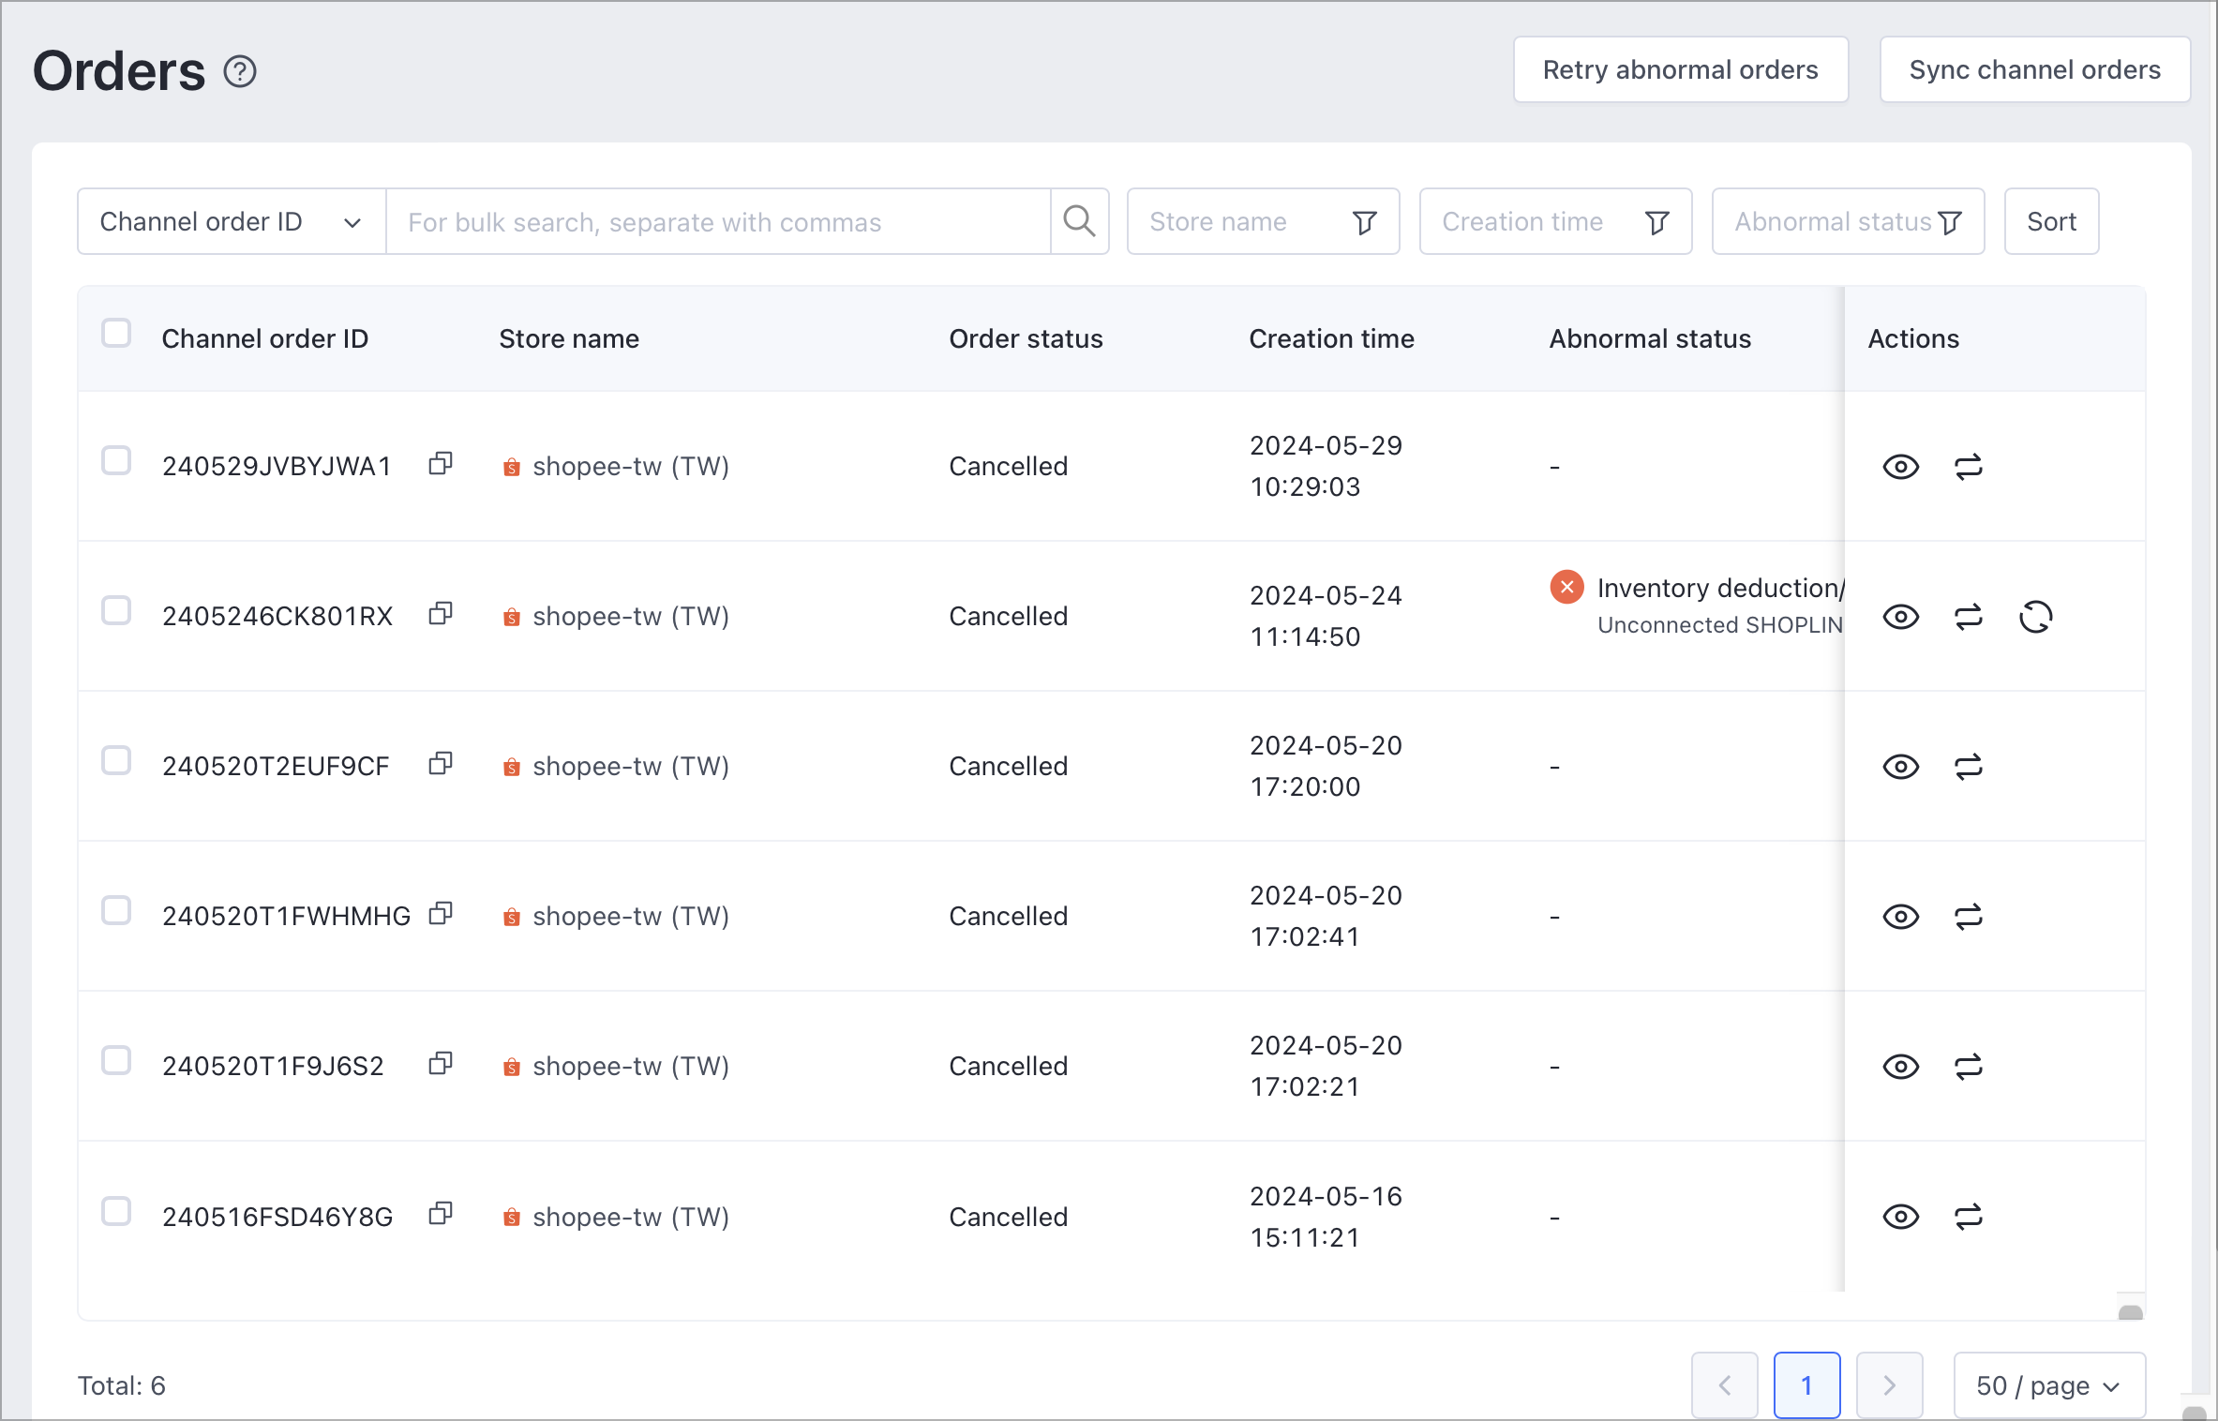Viewport: 2218px width, 1421px height.
Task: Copy order ID 240520T2EUF9CF
Action: pyautogui.click(x=441, y=764)
